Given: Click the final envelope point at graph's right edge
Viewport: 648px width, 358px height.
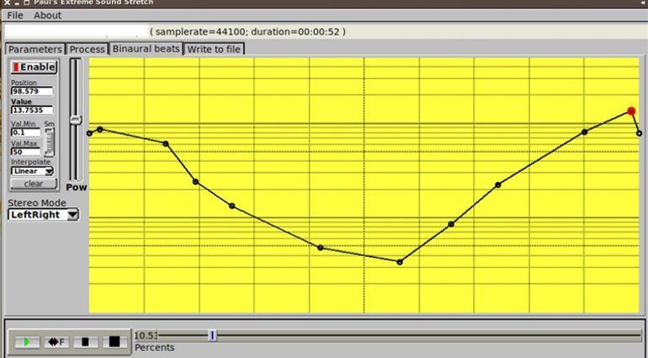Looking at the screenshot, I should point(639,133).
